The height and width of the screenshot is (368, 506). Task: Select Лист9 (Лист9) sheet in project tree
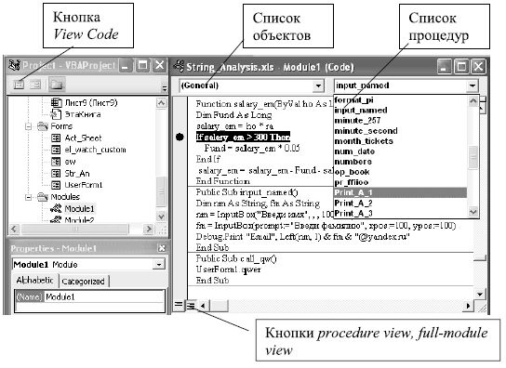[91, 103]
